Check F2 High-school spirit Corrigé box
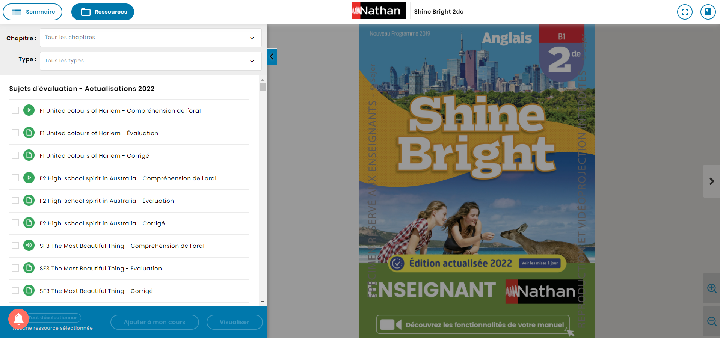The image size is (720, 338). (x=15, y=223)
